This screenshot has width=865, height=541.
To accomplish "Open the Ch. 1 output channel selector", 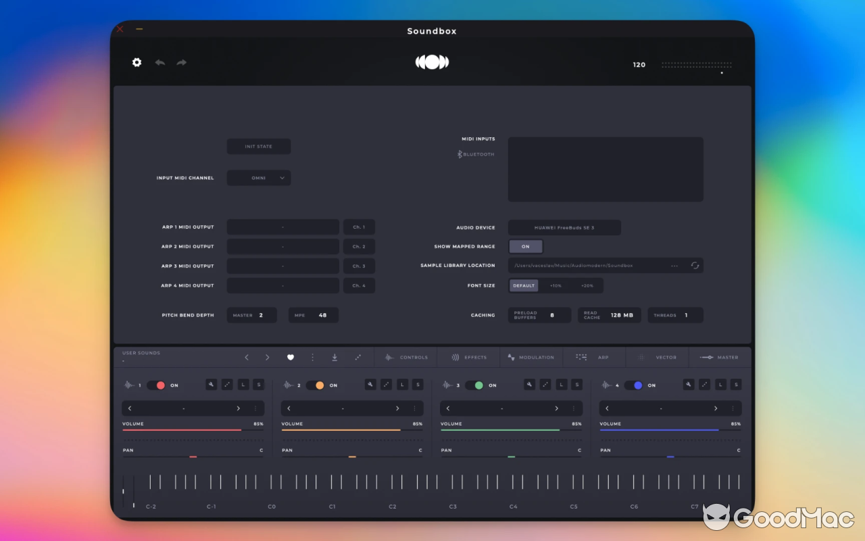I will (x=359, y=227).
